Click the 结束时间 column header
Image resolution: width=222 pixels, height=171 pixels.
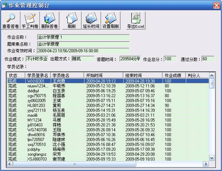pyautogui.click(x=143, y=75)
